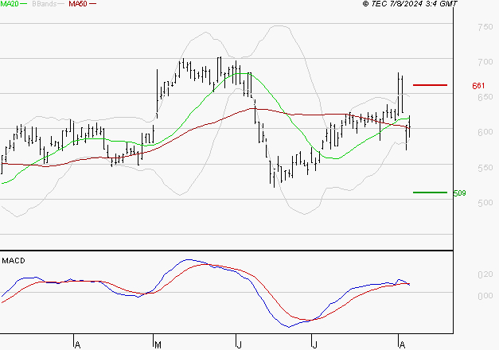This screenshot has height=350, width=499.
Task: Click the M month marker
Action: click(158, 344)
